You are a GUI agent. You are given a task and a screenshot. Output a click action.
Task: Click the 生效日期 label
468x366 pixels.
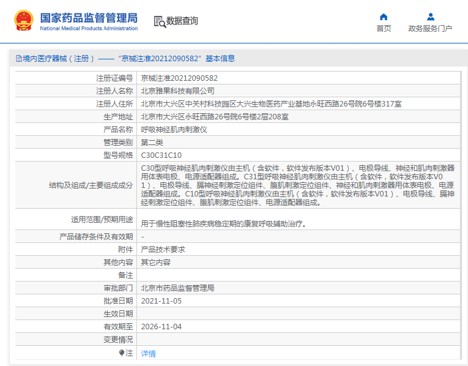(x=118, y=314)
